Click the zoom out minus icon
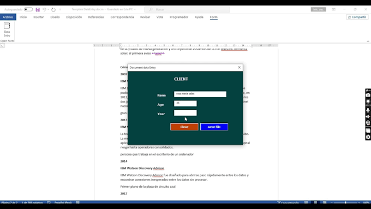This screenshot has width=371, height=209. click(332, 202)
